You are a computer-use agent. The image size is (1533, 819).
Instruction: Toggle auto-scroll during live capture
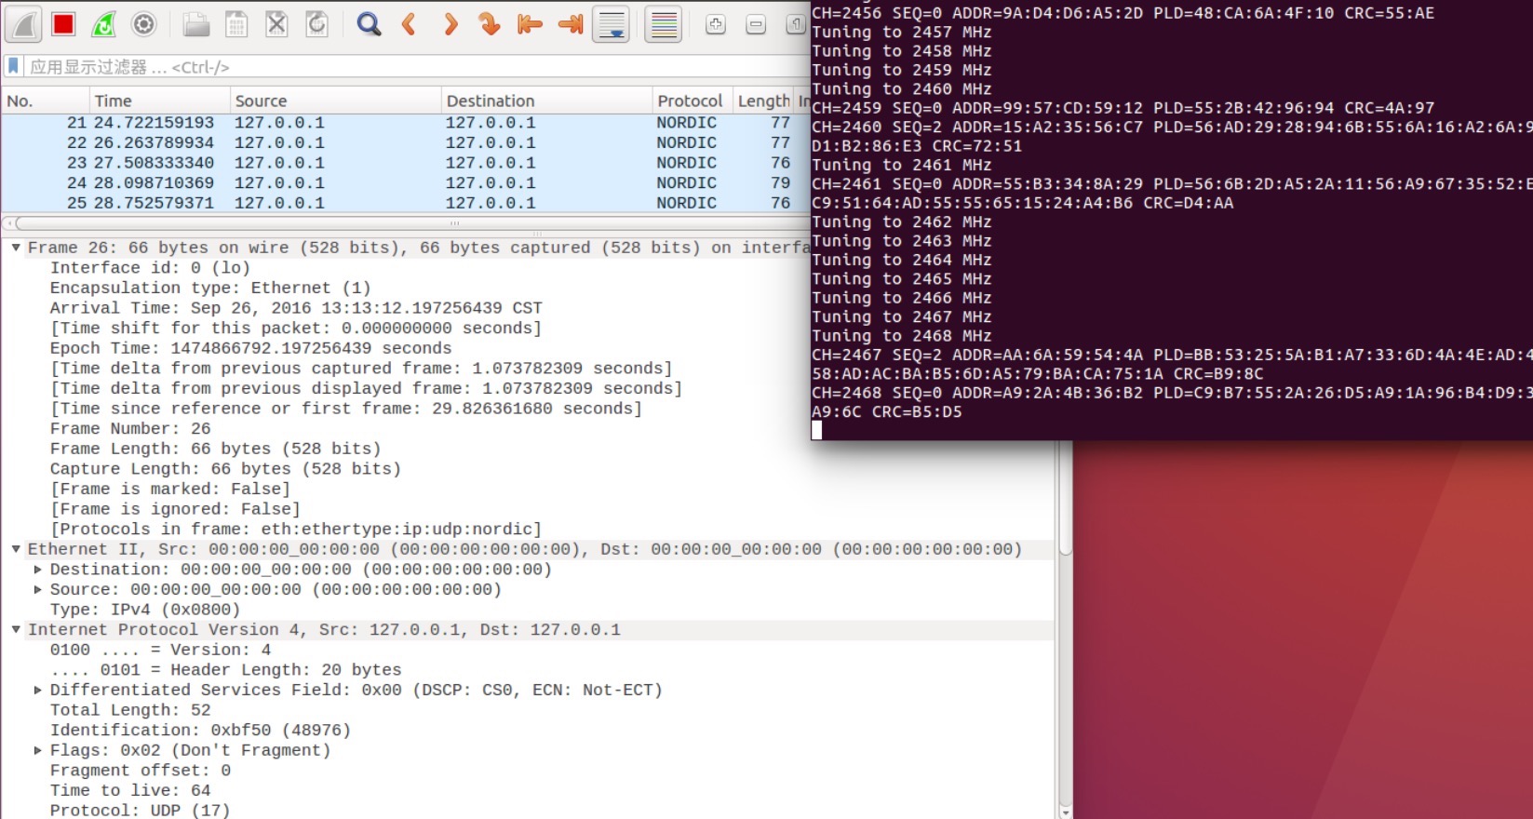tap(612, 24)
